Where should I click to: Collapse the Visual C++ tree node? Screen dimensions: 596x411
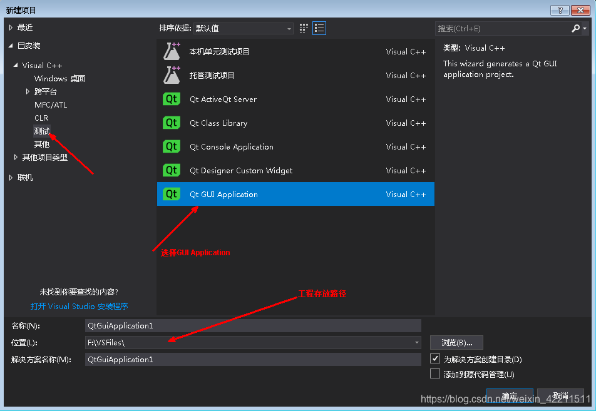pos(16,65)
